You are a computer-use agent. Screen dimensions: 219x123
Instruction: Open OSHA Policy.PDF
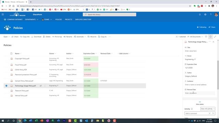coord(21,70)
